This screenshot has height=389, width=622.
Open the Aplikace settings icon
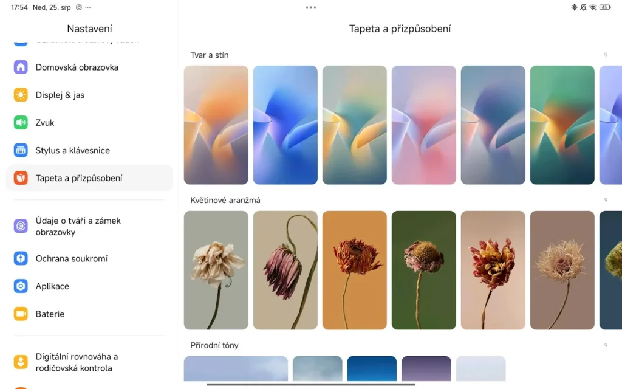pos(21,286)
